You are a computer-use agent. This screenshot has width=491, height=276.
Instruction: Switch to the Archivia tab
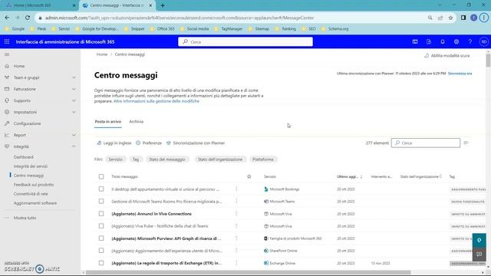[x=137, y=121]
